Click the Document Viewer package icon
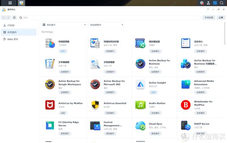This screenshot has height=143, width=227. pyautogui.click(x=95, y=64)
